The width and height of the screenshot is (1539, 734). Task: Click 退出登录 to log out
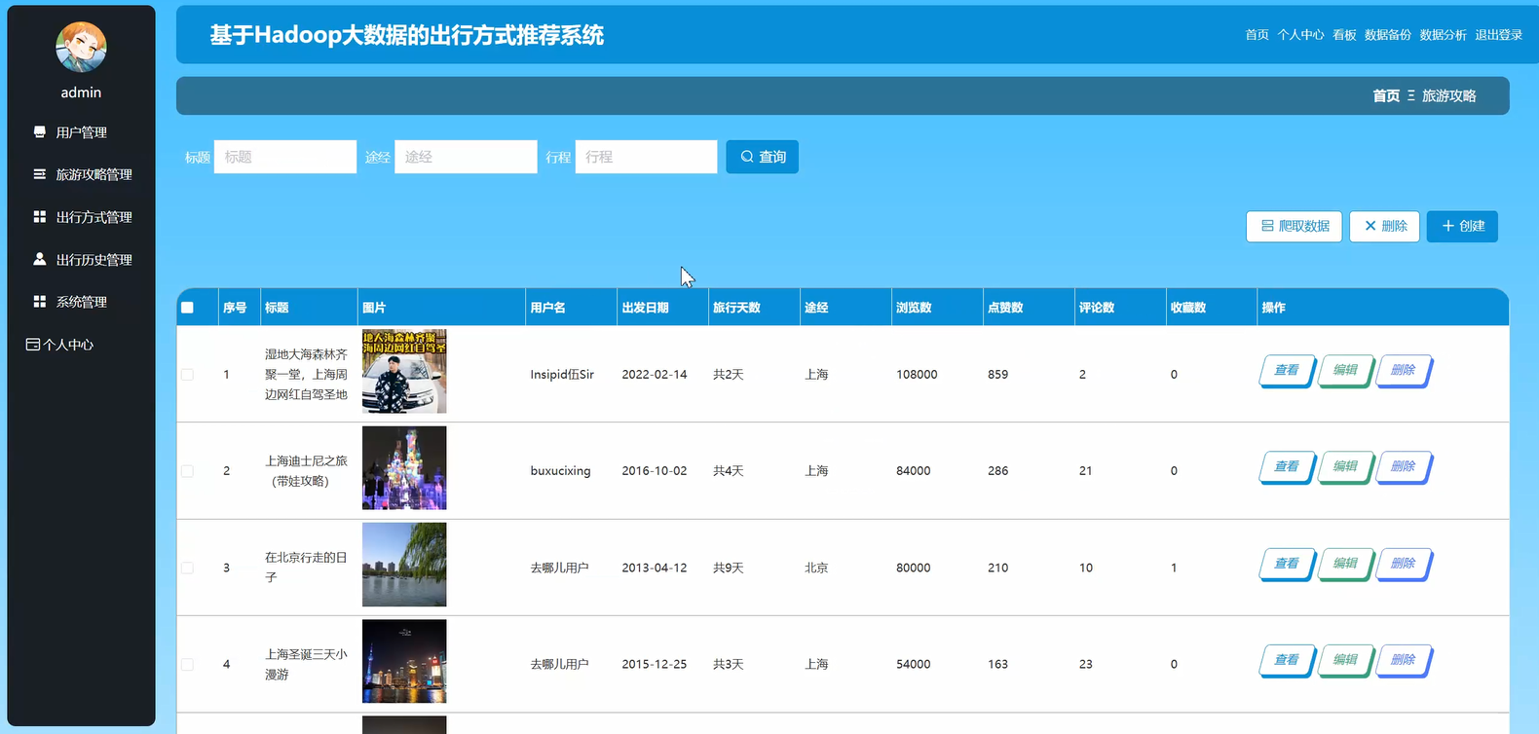point(1498,35)
